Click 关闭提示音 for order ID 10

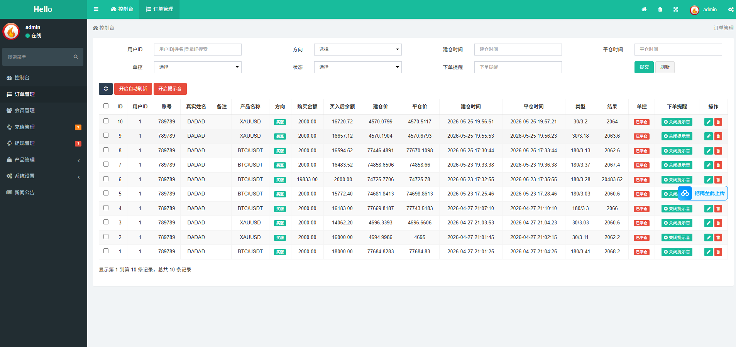click(x=677, y=122)
